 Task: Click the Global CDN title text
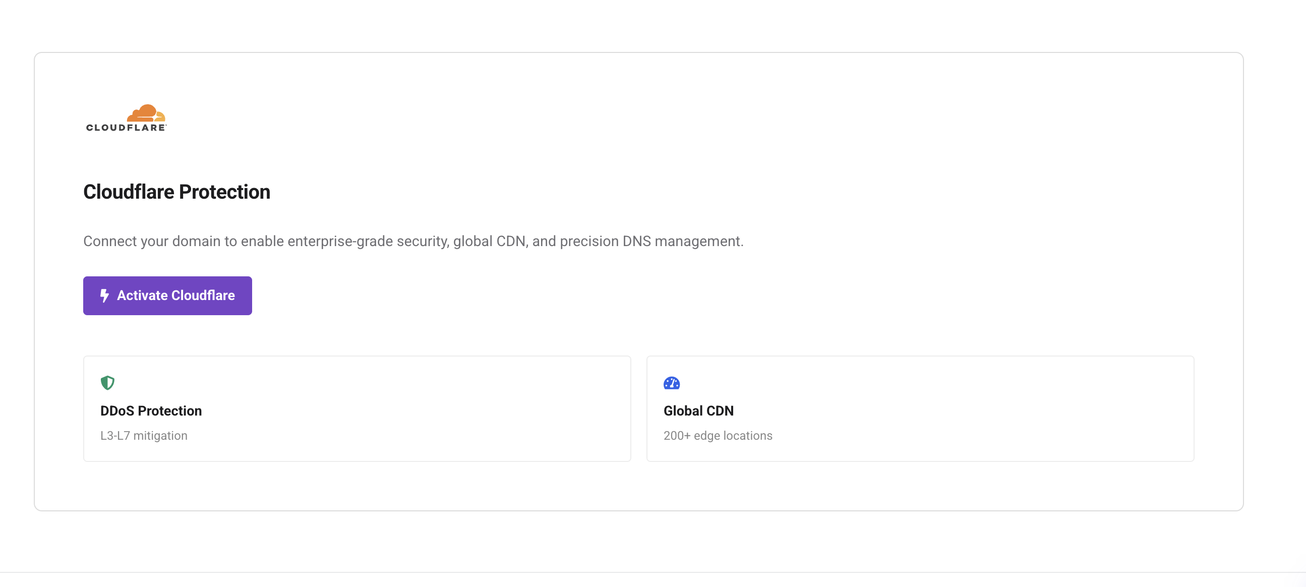click(698, 410)
